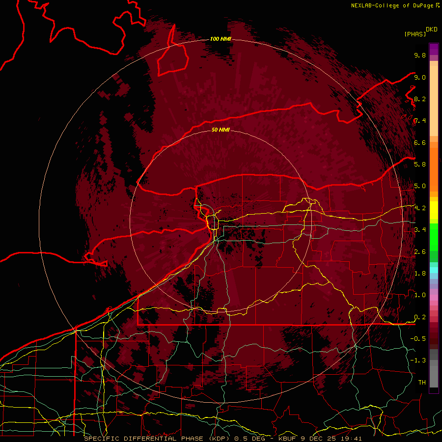Click the 5.8 legend value
This screenshot has width=442, height=442.
(x=420, y=164)
